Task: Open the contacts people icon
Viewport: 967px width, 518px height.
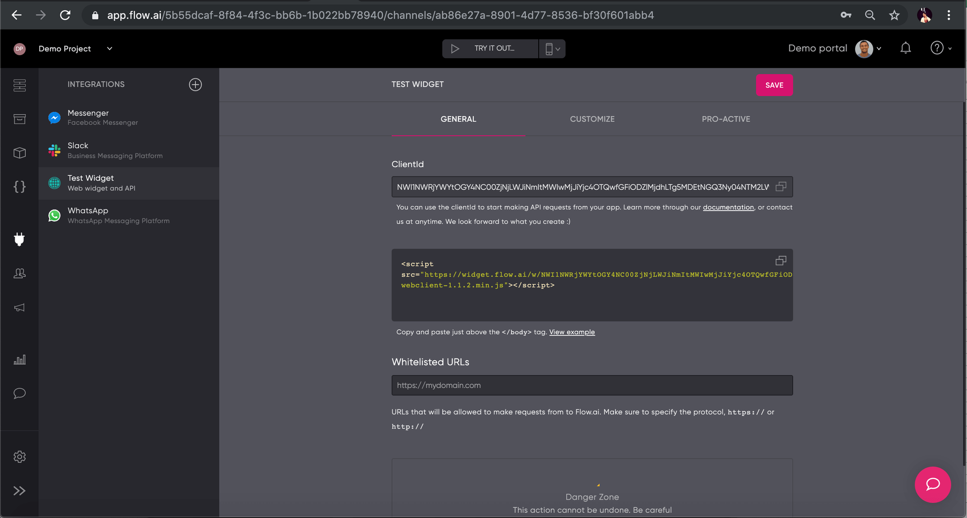Action: pos(19,274)
